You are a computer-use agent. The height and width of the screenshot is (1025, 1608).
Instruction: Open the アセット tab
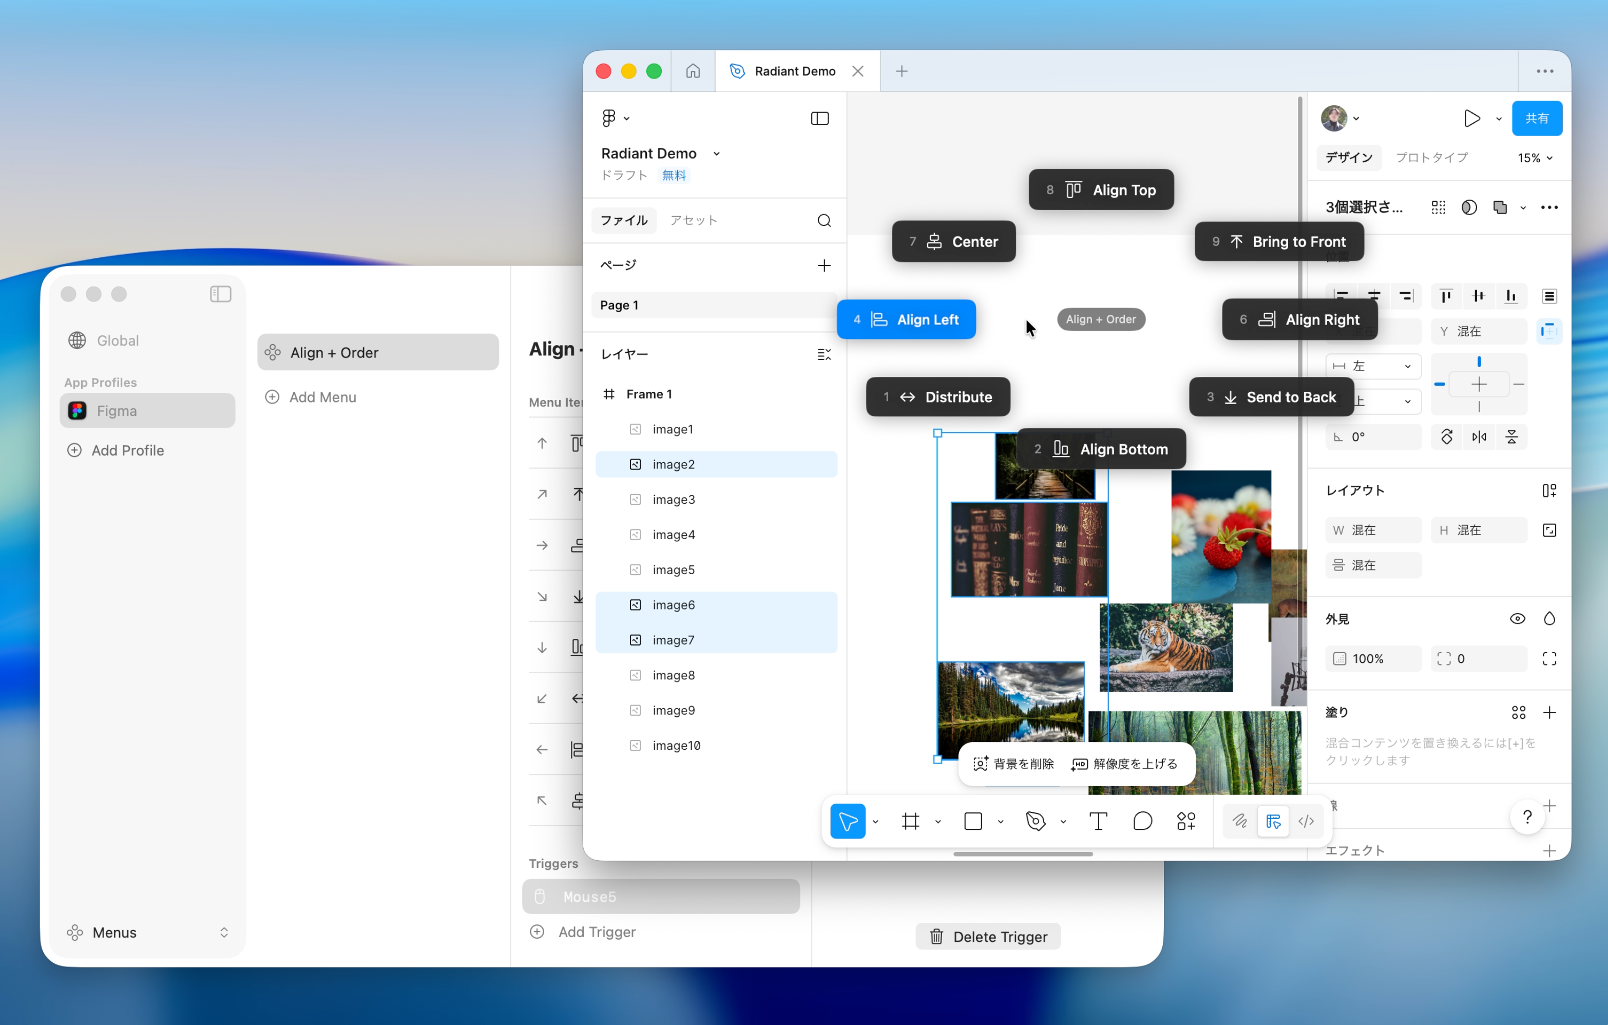pyautogui.click(x=694, y=220)
